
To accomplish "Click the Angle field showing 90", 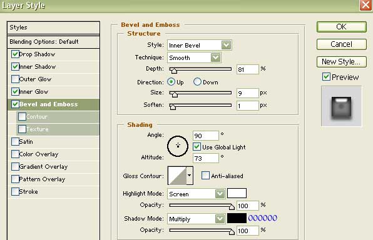I will click(205, 136).
